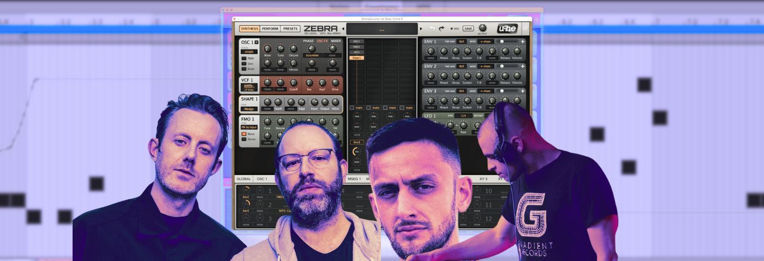
Task: Click the ENV 1 slope slider
Action: (x=508, y=41)
